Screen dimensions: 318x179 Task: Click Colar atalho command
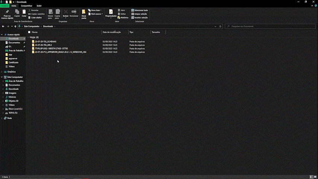click(35, 18)
